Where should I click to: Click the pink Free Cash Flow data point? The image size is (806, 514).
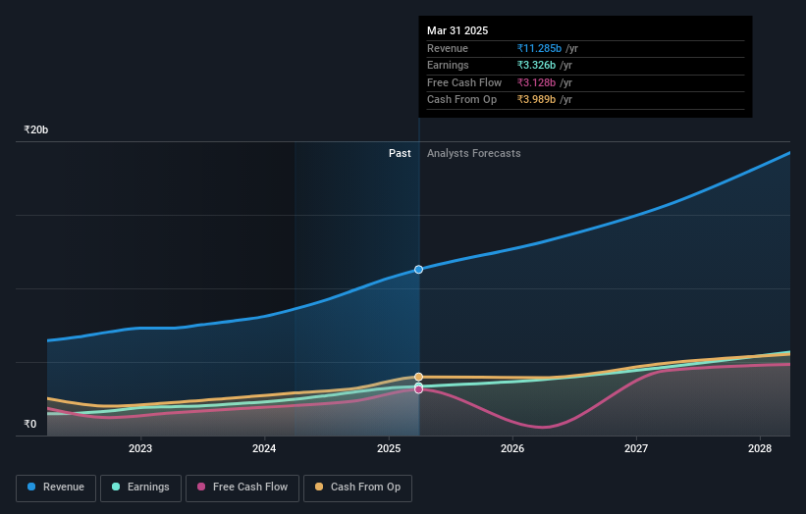coord(419,389)
